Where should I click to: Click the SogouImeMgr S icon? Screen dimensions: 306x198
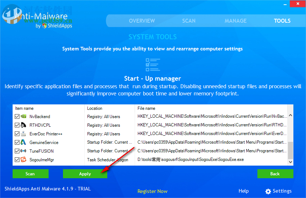click(x=23, y=159)
